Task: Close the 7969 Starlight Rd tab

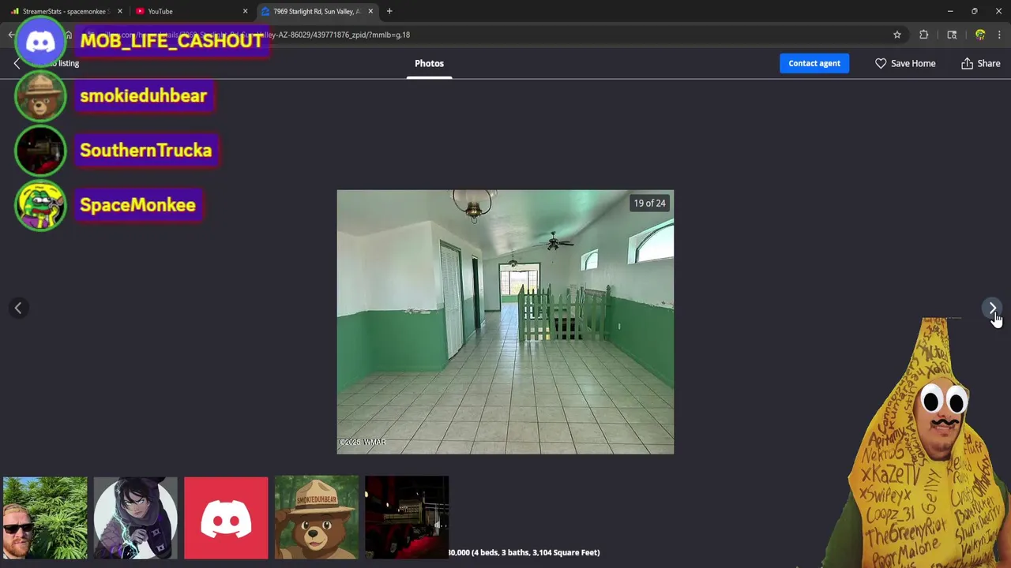Action: pos(370,11)
